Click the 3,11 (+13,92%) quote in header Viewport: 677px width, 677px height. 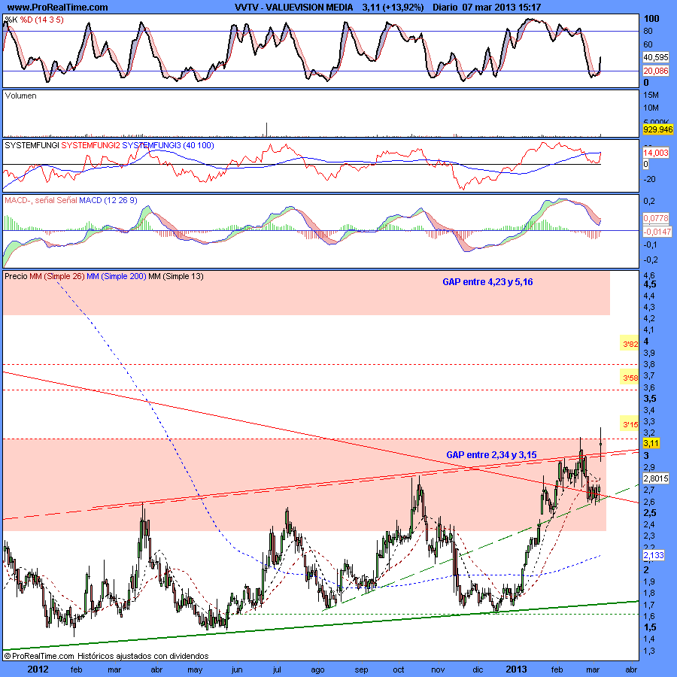(x=393, y=8)
